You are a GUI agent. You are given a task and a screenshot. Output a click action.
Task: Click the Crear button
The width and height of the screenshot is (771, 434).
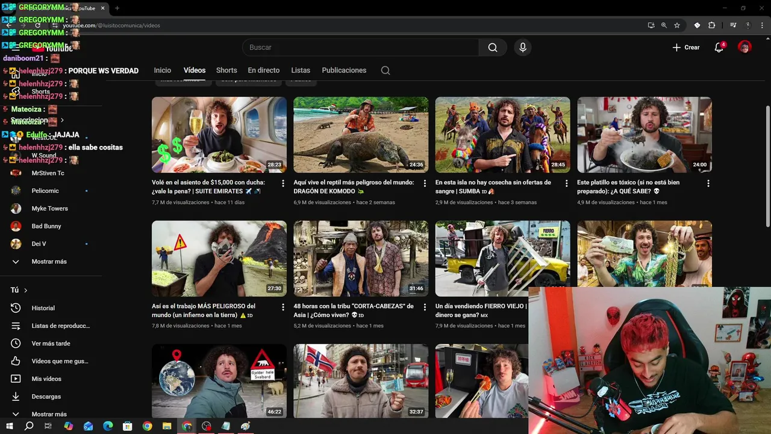tap(686, 48)
